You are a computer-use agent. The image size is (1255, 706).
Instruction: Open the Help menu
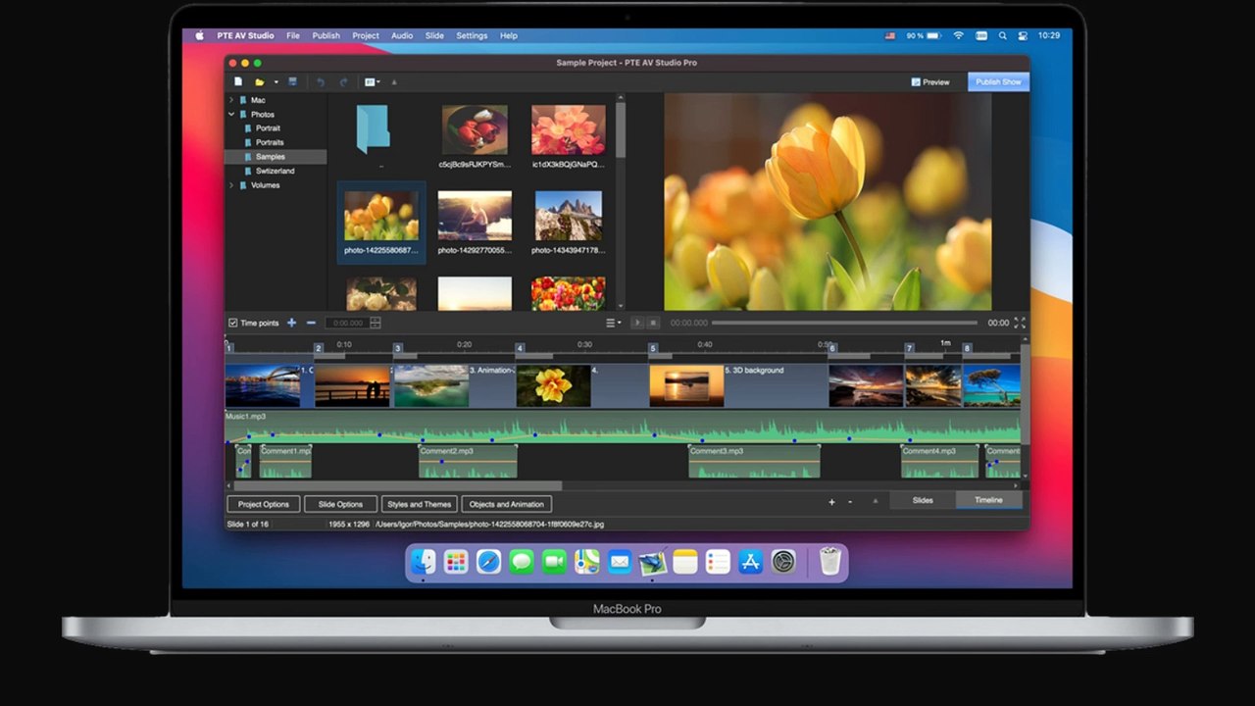click(509, 35)
